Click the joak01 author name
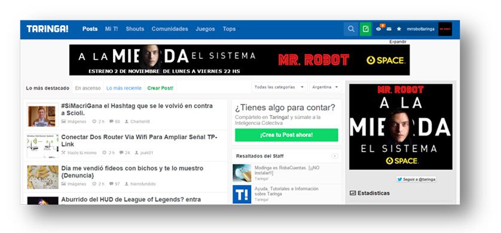The image size is (501, 233). (x=146, y=153)
